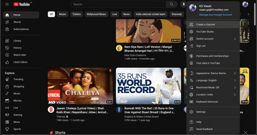Viewport: 257px width, 135px height.
Task: Open Library via its sidebar icon
Action: click(7, 41)
